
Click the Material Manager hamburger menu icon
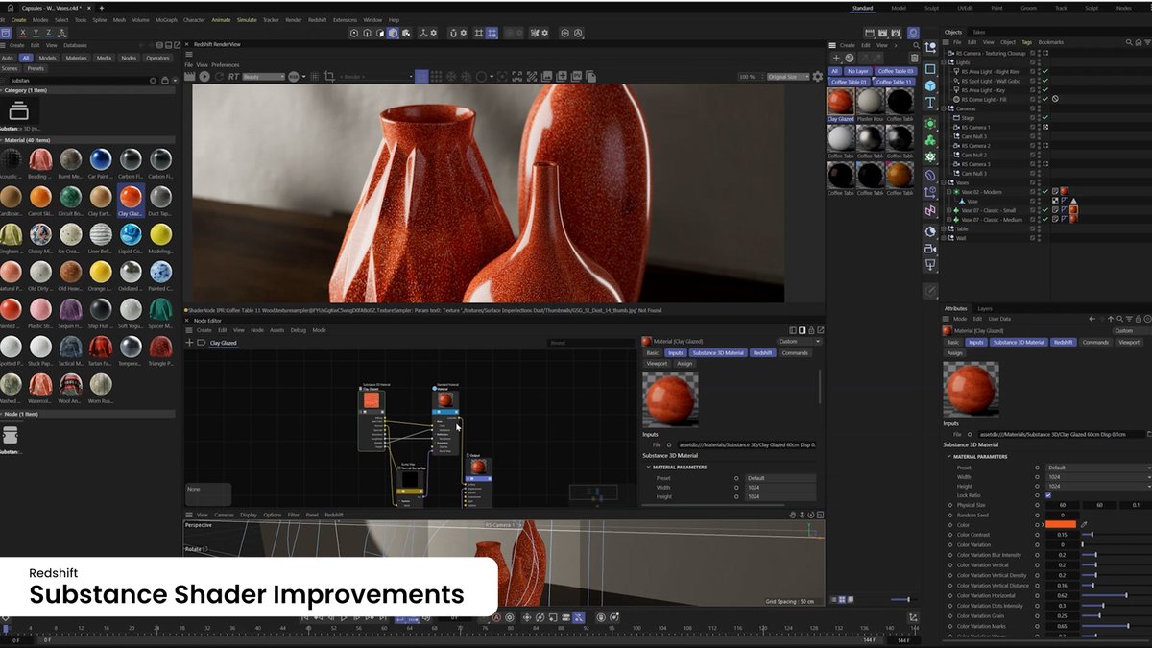833,45
